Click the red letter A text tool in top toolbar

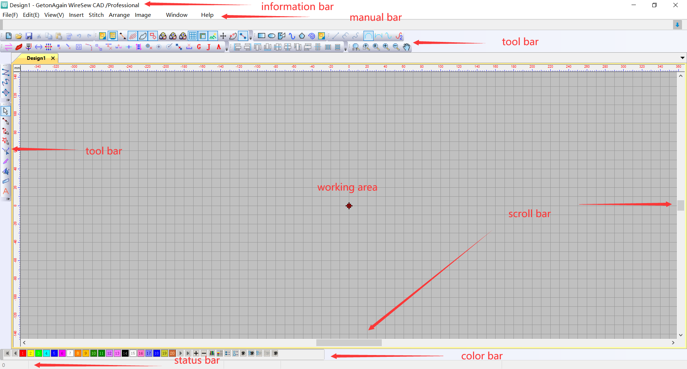coord(219,47)
